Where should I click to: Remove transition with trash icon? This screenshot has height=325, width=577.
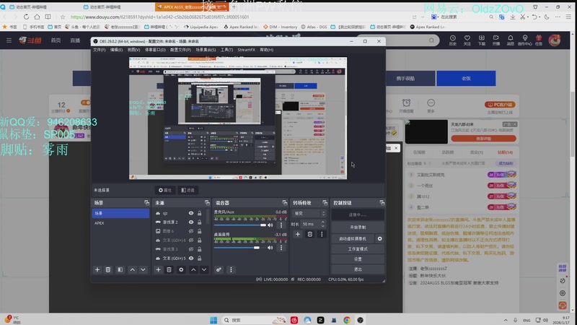click(310, 234)
